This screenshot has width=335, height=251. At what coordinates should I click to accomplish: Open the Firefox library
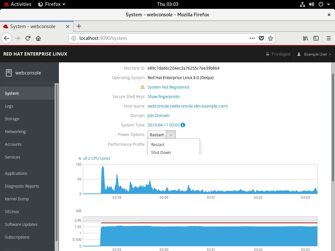[306, 39]
